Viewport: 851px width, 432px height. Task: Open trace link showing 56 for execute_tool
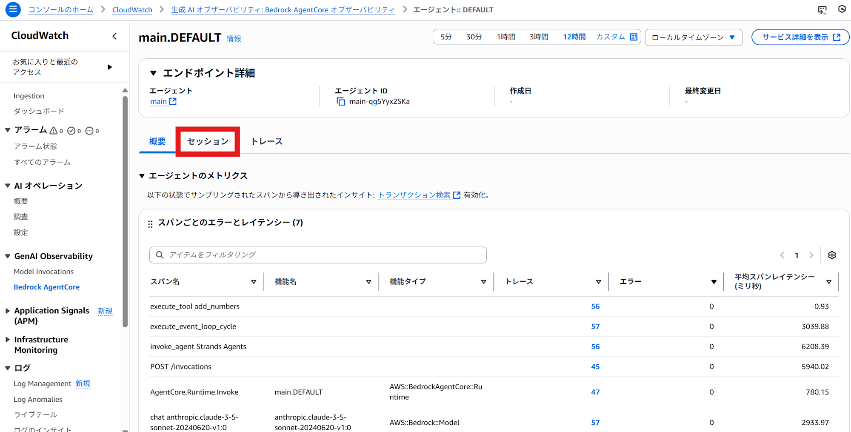(x=595, y=306)
